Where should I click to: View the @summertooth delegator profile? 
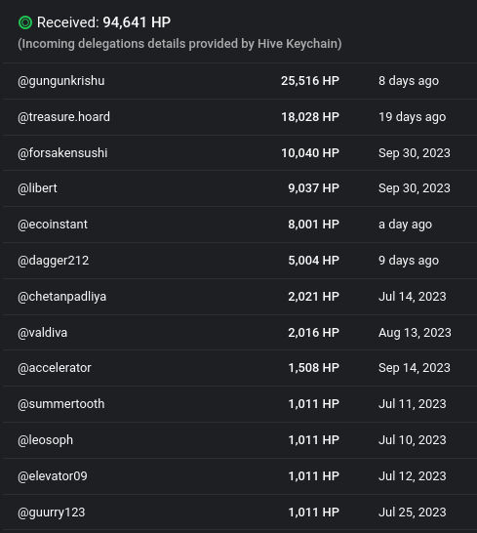61,404
